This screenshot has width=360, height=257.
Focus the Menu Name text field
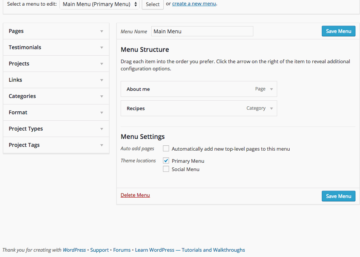202,31
